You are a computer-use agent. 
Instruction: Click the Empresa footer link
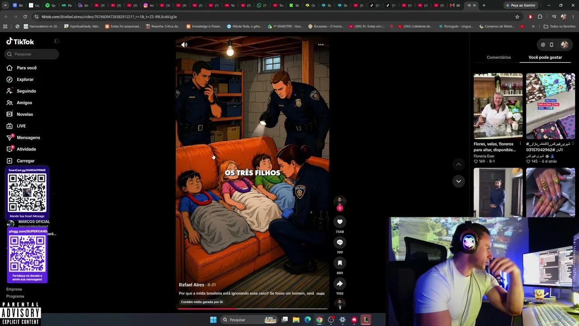click(14, 289)
